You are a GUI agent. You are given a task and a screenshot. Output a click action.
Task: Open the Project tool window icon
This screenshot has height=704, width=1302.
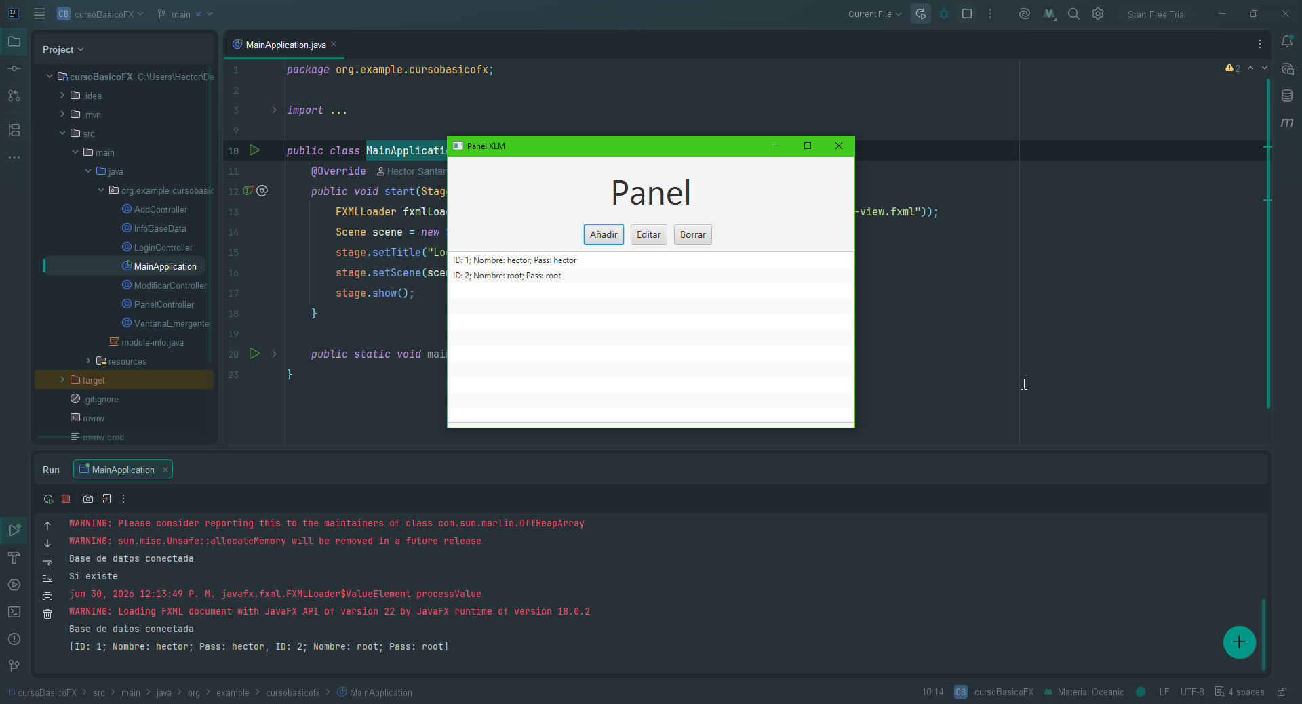pyautogui.click(x=14, y=41)
